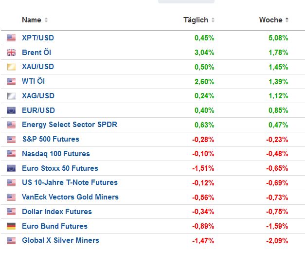Open S&P 500 Futures link

[50, 139]
